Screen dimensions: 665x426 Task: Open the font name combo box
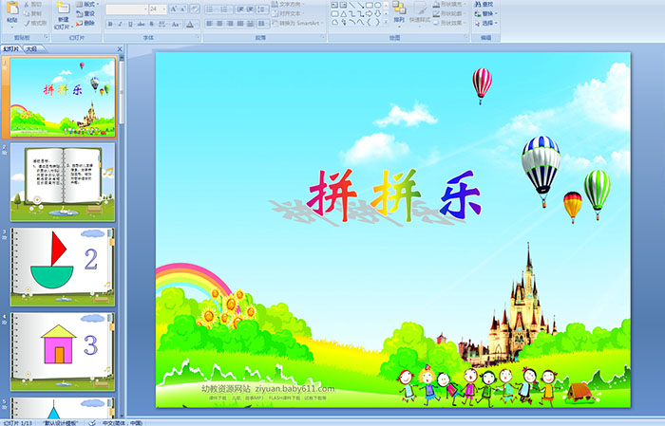126,9
